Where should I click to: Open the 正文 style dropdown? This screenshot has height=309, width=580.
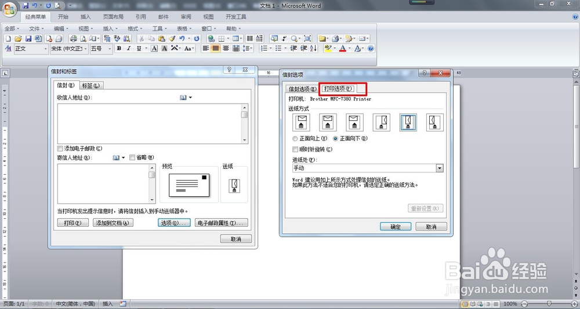tap(45, 49)
